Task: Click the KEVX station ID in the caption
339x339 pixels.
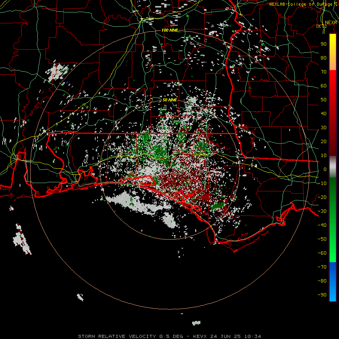Action: tap(200, 336)
